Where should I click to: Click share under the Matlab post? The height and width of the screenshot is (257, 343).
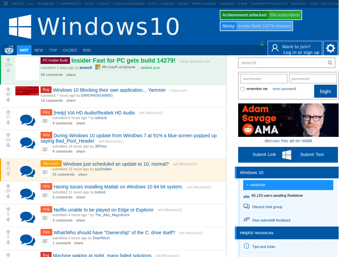click(80, 197)
